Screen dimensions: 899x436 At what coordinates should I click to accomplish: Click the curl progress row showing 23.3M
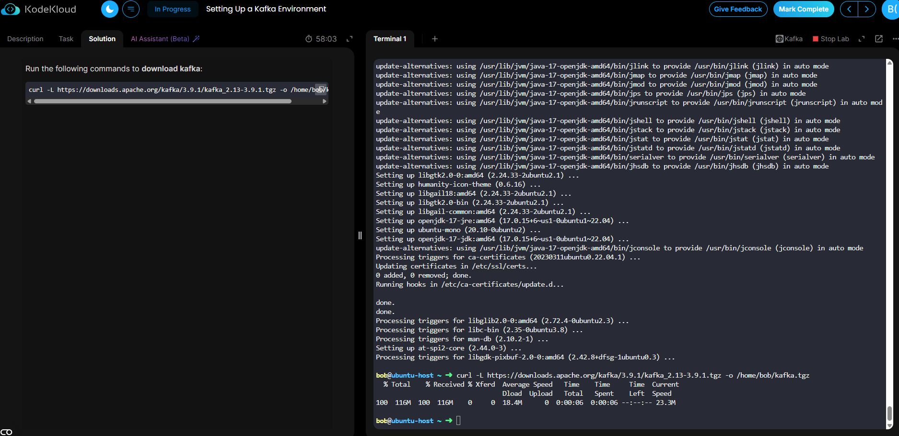pyautogui.click(x=526, y=402)
